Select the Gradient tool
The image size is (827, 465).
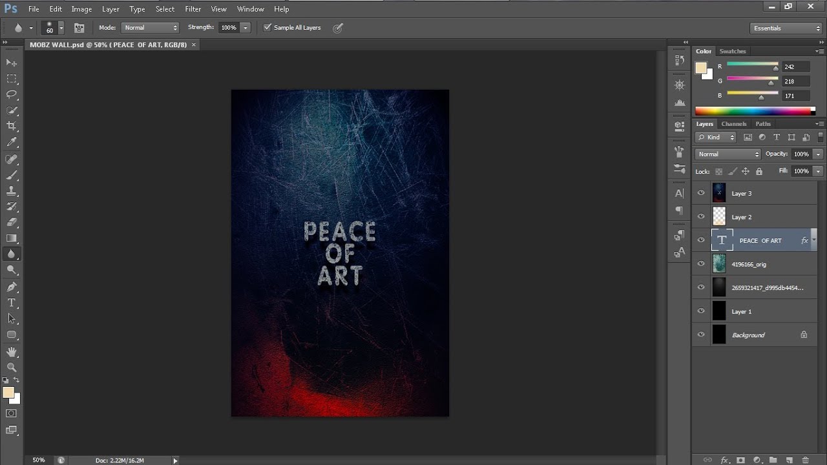pos(12,238)
